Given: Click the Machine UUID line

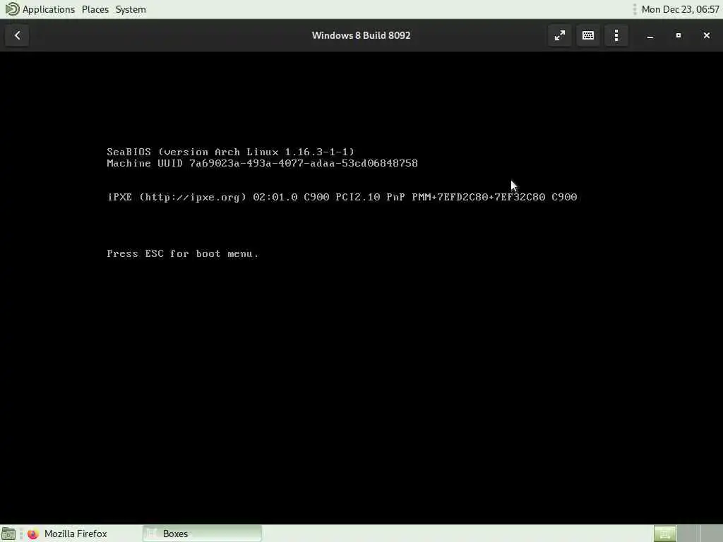Looking at the screenshot, I should click(x=262, y=163).
